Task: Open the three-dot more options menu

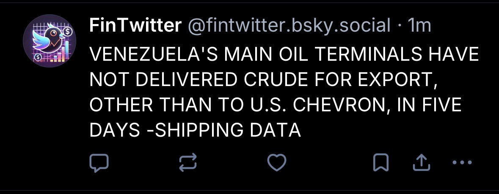Action: 462,162
